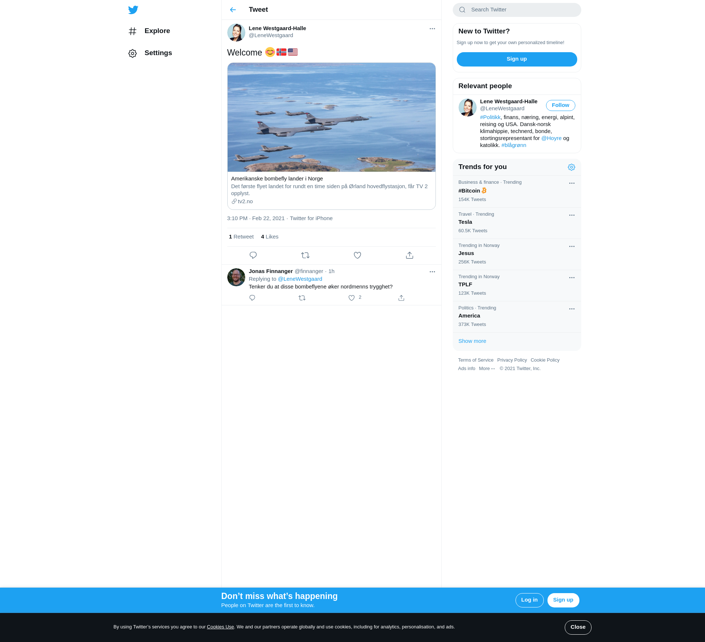Go to Settings in sidebar
This screenshot has height=642, width=705.
[158, 53]
